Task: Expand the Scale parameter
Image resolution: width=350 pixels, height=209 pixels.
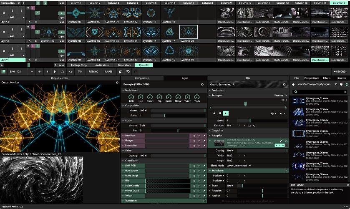Action: pyautogui.click(x=210, y=186)
